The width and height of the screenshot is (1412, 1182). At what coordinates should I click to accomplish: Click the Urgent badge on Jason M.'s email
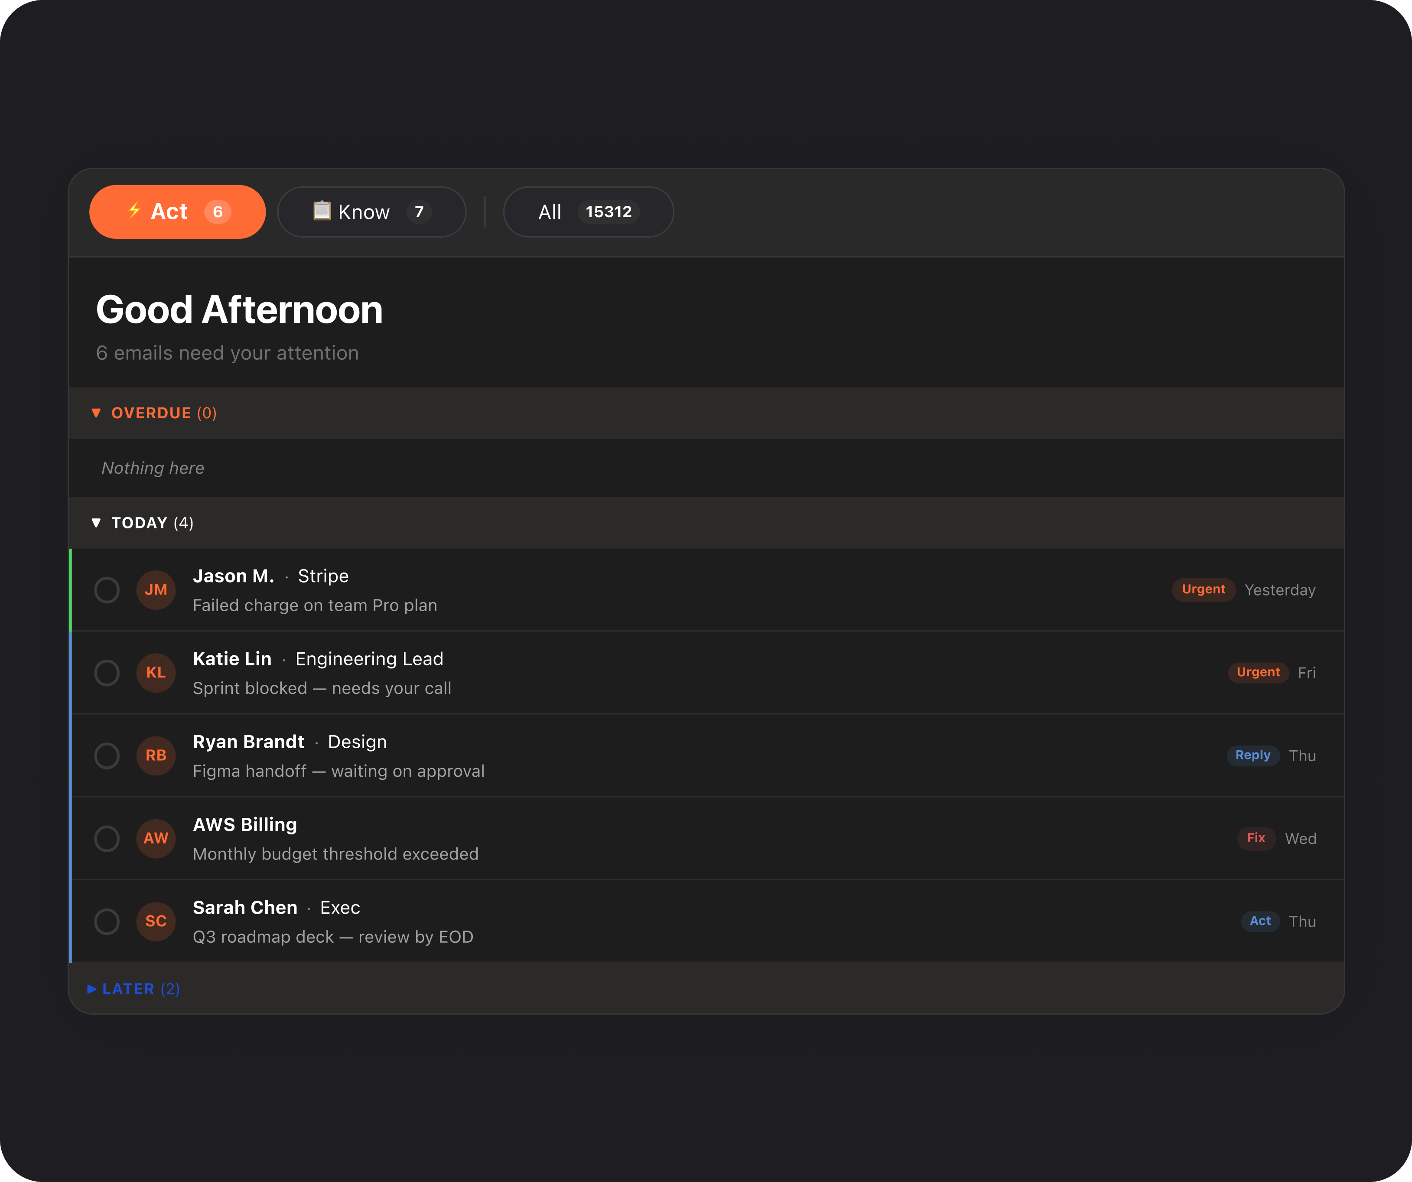(1204, 589)
